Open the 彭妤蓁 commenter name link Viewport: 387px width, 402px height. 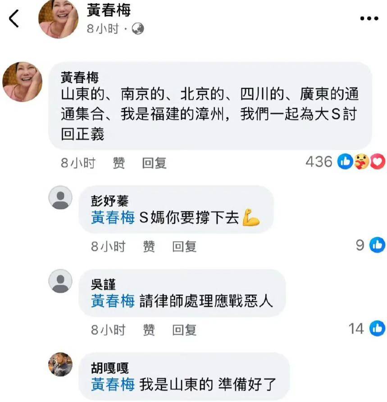(109, 201)
